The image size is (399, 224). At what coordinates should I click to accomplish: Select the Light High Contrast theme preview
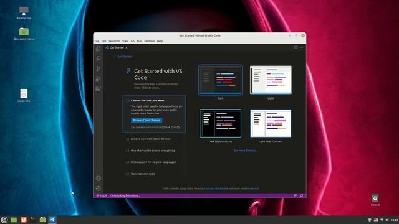click(271, 123)
